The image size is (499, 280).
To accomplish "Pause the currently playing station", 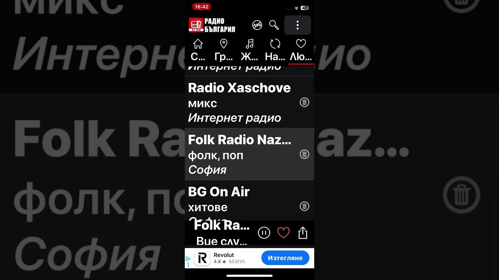I will pos(264,233).
